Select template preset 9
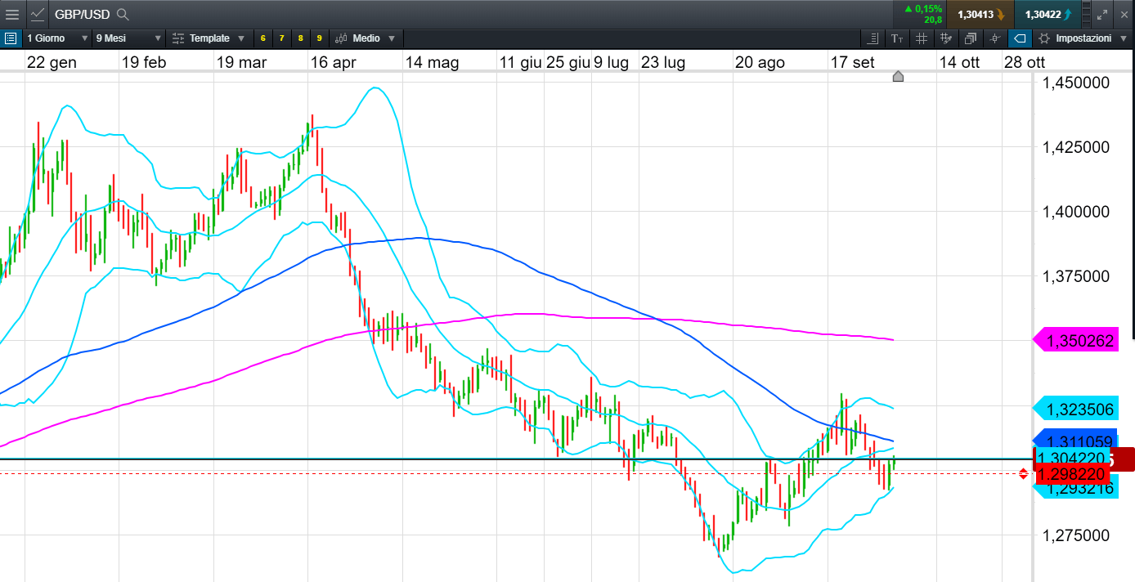 pos(319,38)
